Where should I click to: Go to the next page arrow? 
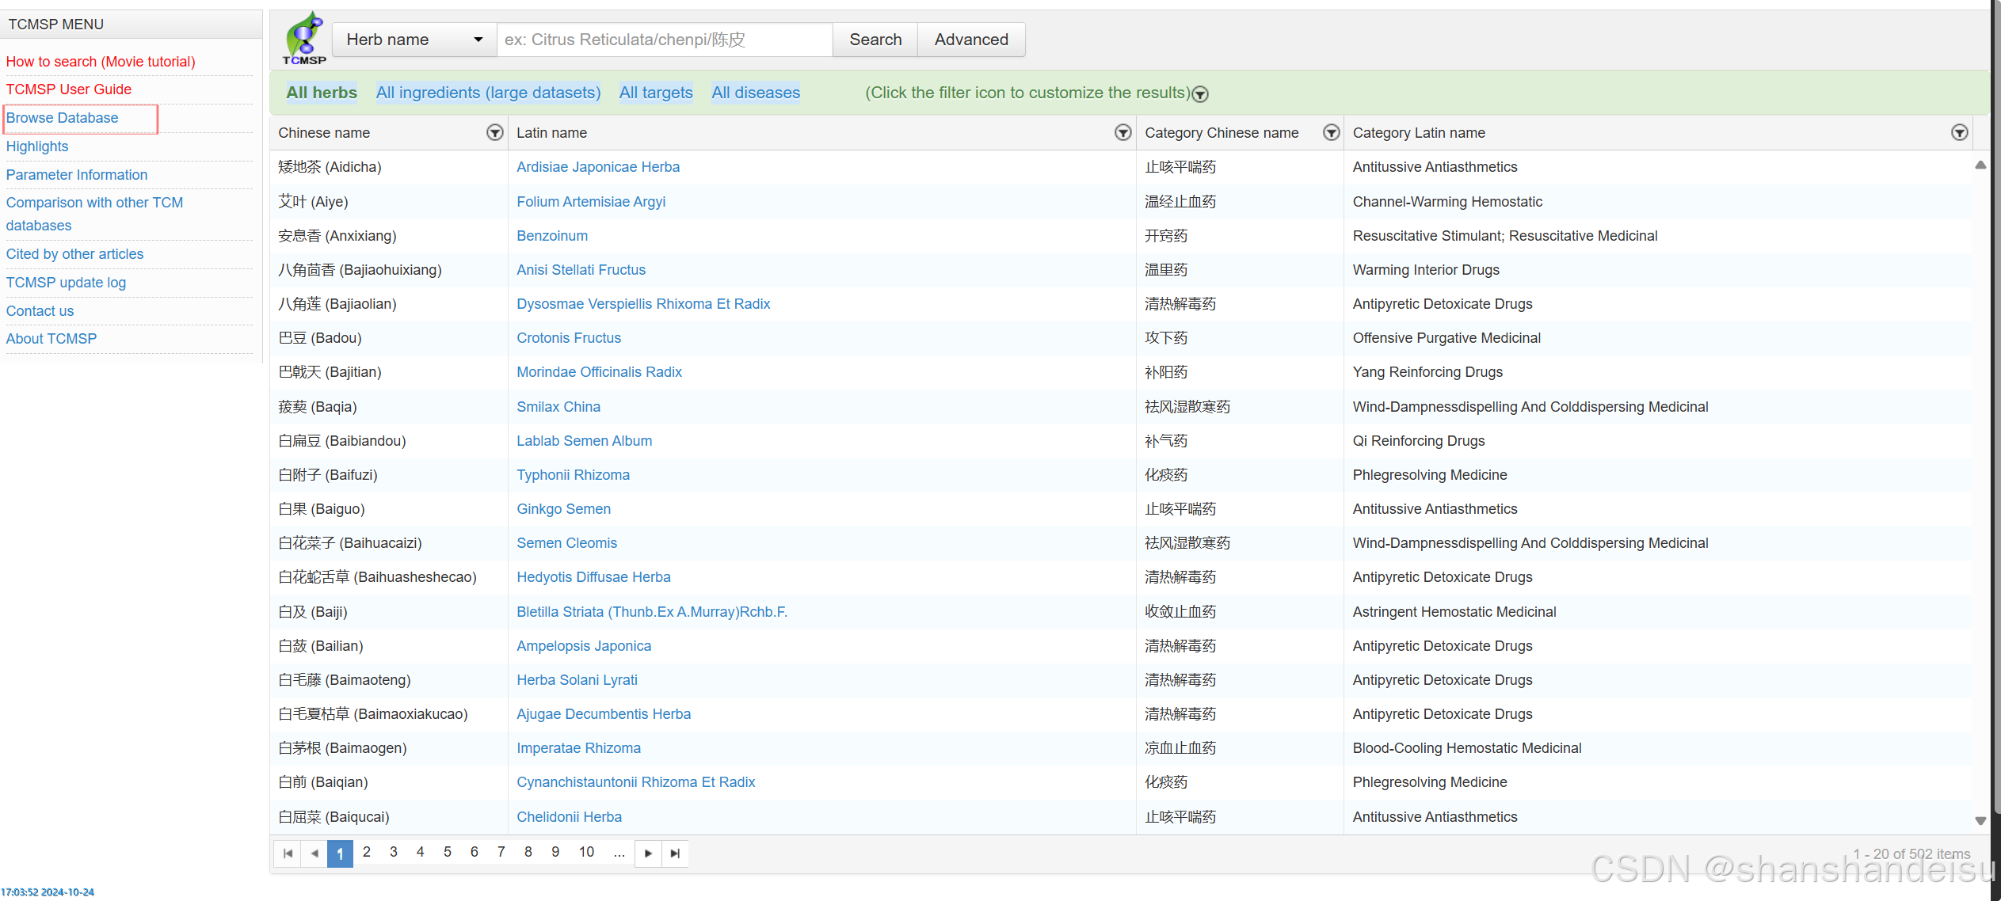pos(648,853)
